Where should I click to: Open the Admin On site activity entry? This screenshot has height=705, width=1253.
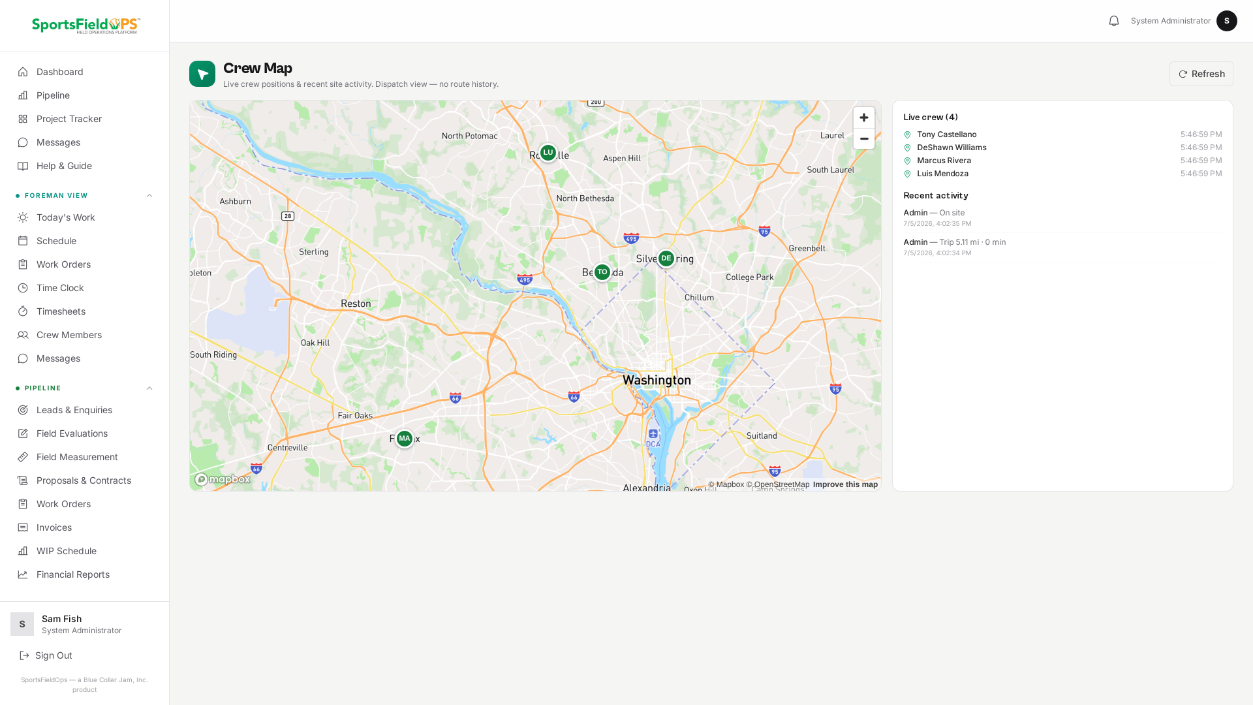click(1062, 218)
